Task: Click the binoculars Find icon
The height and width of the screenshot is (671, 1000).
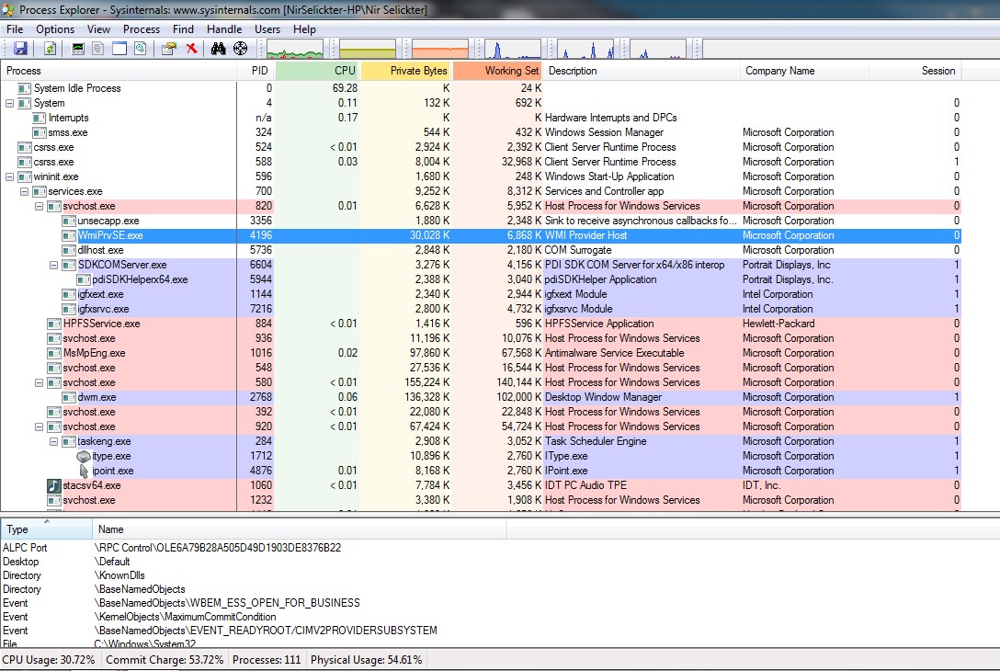Action: tap(218, 49)
